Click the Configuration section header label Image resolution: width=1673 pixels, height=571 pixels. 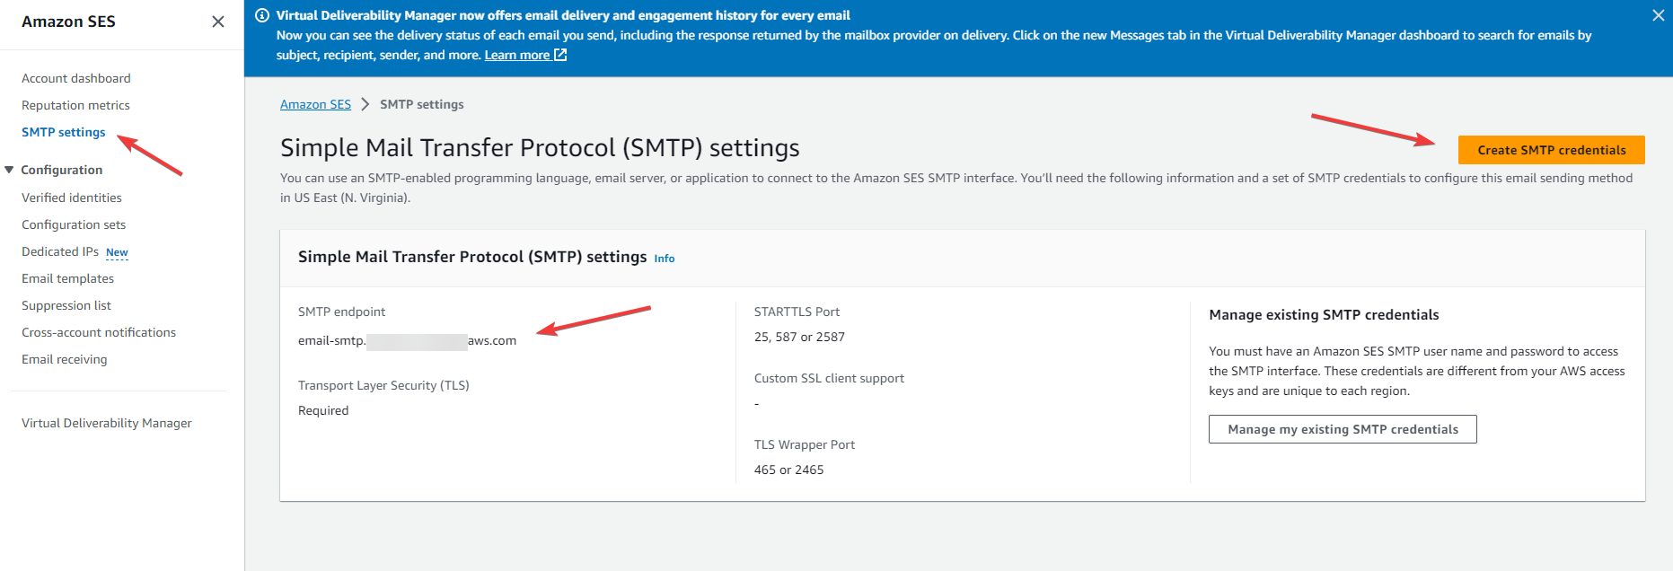coord(62,170)
